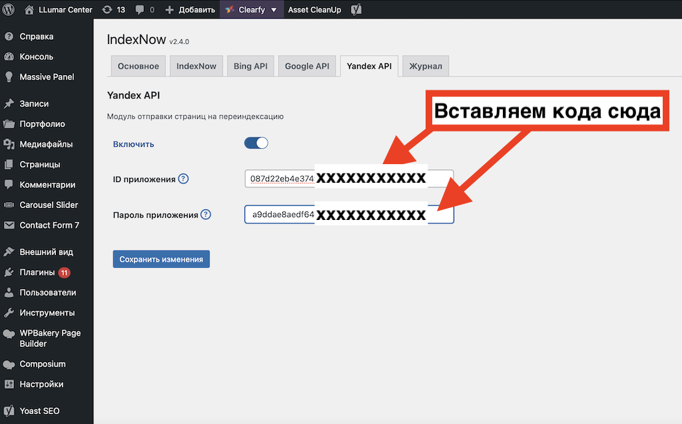Screen dimensions: 682x424
Task: Open the comments bubble icon in the admin bar
Action: click(140, 9)
